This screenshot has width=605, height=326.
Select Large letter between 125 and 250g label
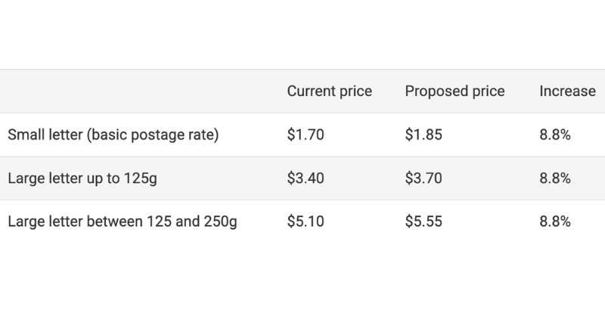point(122,222)
